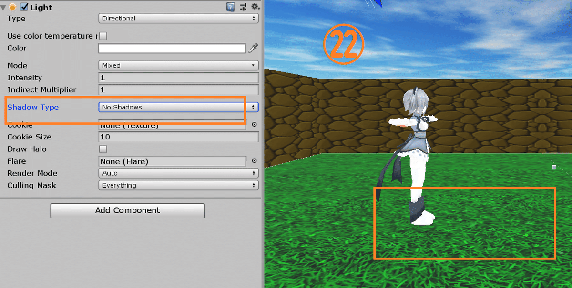Open the Light component gear settings menu
The width and height of the screenshot is (572, 288).
(x=255, y=7)
